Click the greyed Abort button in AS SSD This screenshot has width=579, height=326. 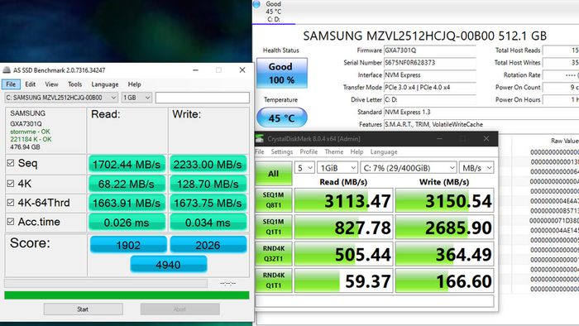click(x=179, y=309)
